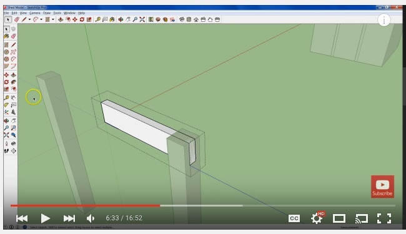Select Protractor tool in left palette
The image size is (406, 234).
6,105
